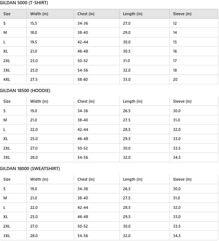
Task: Click the GILDAN 18500 (HOODIE) heading
Action: [25, 91]
